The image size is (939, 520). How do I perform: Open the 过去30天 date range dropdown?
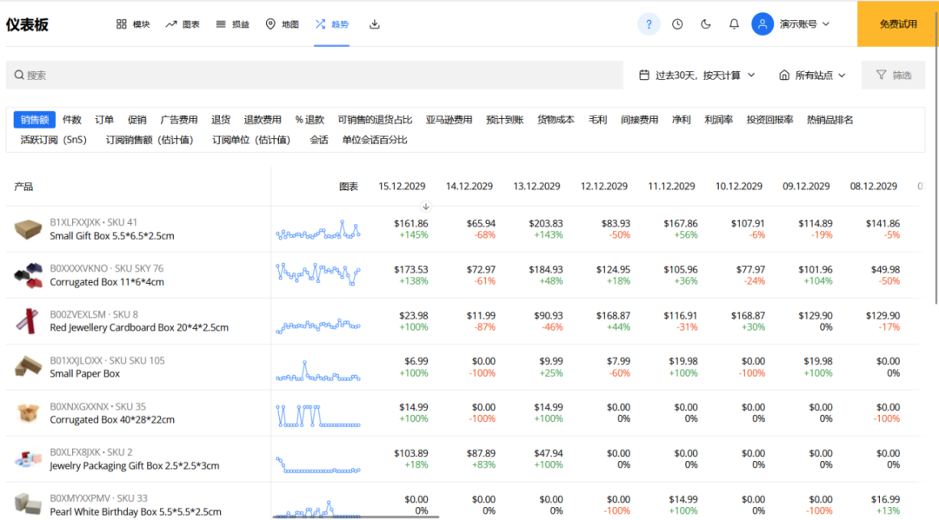(x=697, y=75)
